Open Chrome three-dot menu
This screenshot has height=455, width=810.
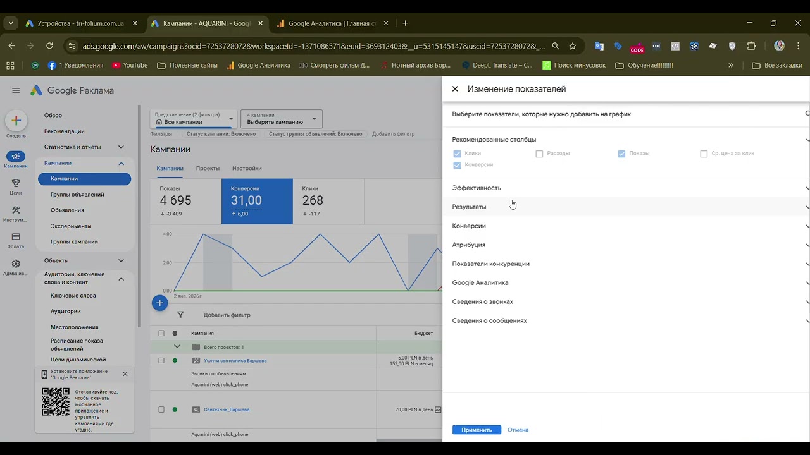(x=797, y=46)
